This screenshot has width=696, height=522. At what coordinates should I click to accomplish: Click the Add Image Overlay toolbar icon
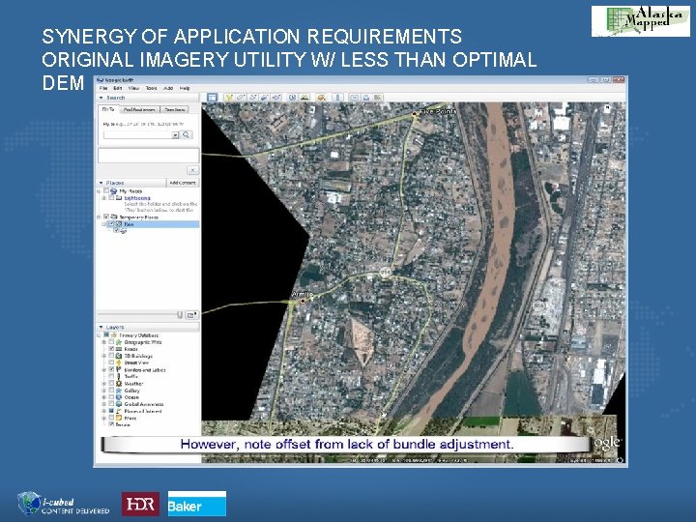[265, 98]
